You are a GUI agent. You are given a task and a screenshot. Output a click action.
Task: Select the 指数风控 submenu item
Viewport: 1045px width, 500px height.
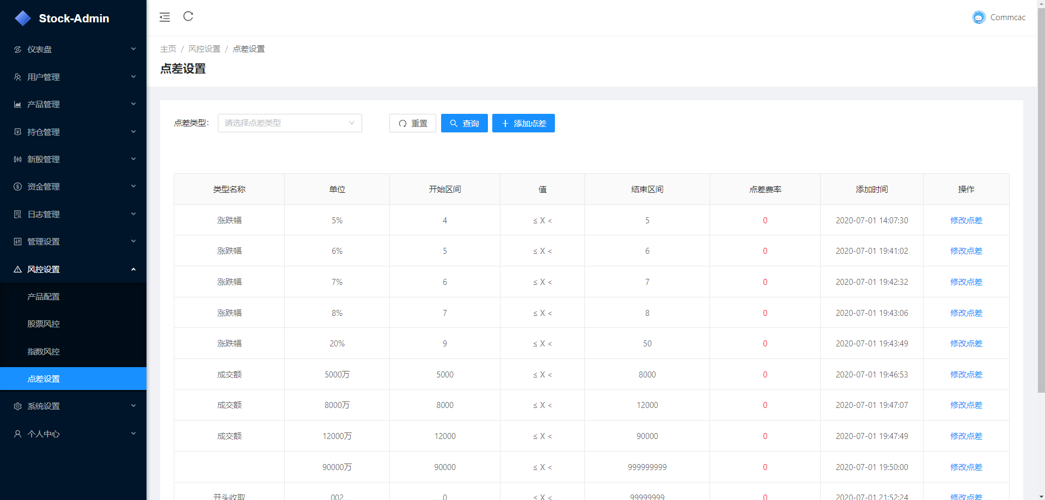[x=44, y=352]
